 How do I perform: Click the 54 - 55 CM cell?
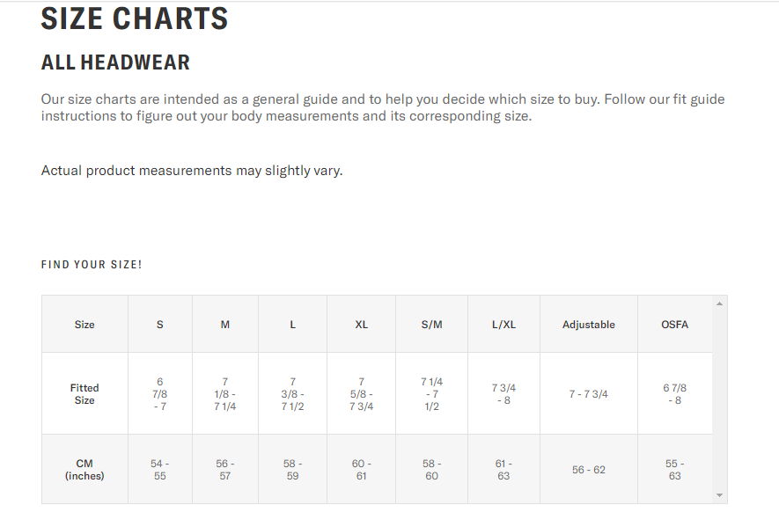(160, 470)
